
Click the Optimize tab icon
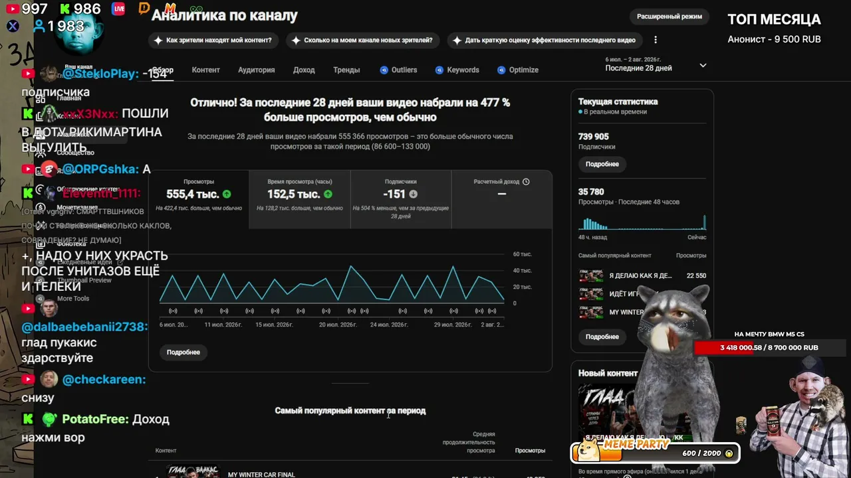tap(501, 70)
